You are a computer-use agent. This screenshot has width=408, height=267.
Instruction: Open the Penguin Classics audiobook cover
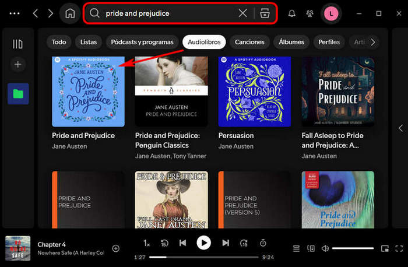(171, 92)
